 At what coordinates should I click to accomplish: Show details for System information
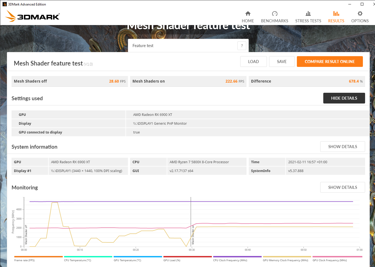(x=343, y=147)
